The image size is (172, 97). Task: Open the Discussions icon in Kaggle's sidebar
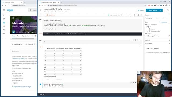point(4,30)
